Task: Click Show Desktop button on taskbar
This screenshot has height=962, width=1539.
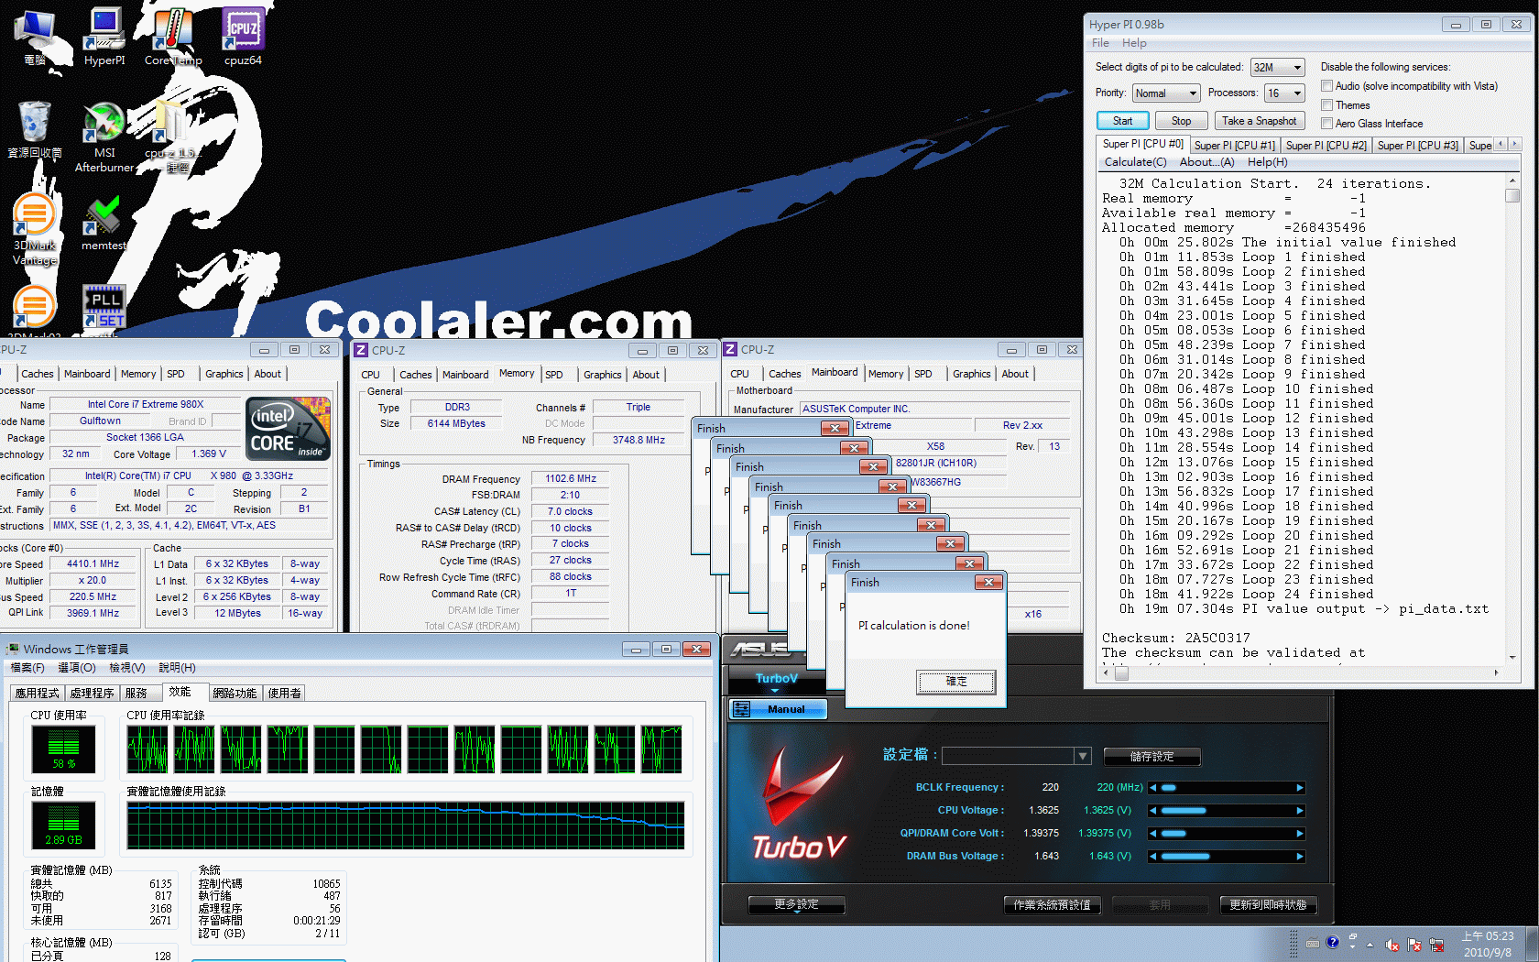Action: (1532, 945)
